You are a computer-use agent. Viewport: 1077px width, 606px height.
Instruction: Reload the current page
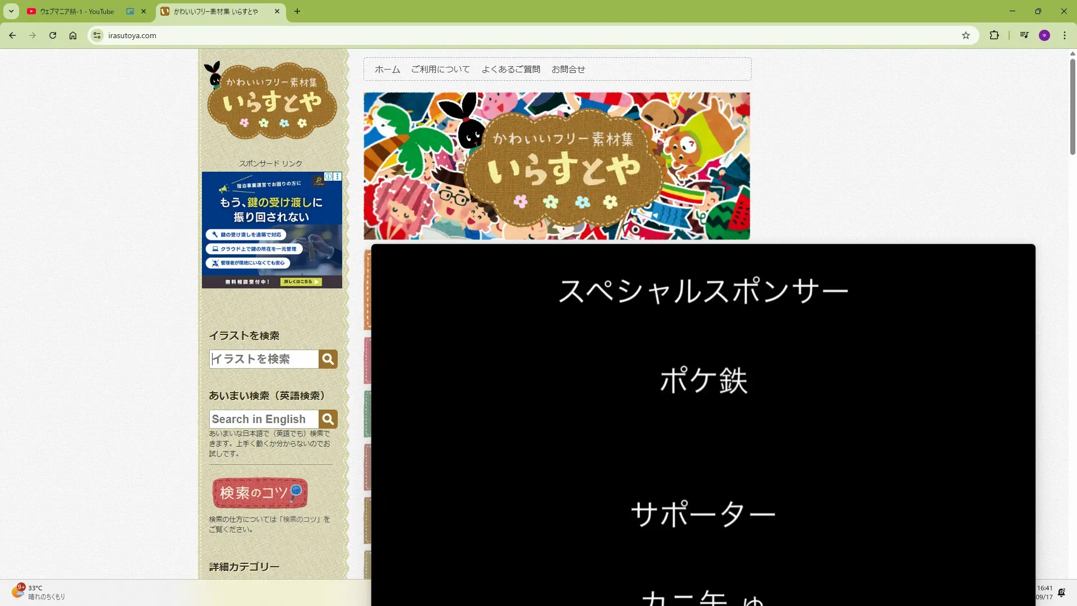point(53,35)
